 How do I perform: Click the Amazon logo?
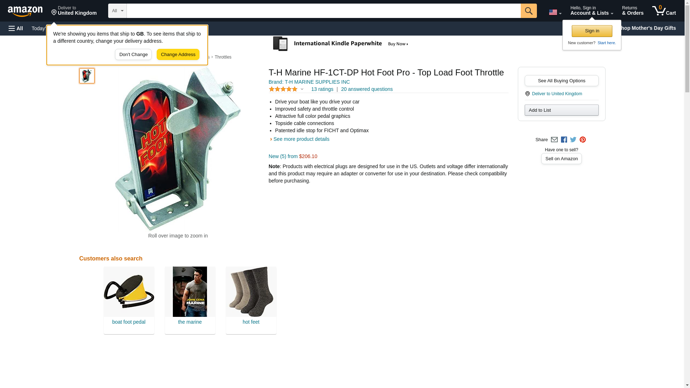click(x=25, y=11)
